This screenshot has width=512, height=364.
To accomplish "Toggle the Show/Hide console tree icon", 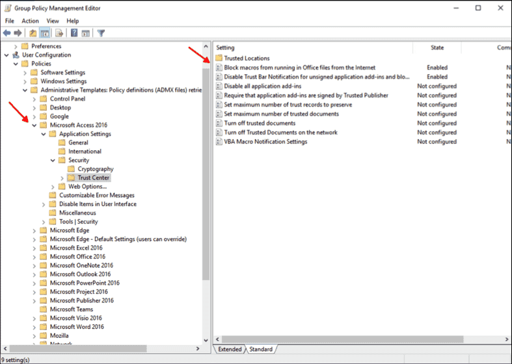I will pos(44,33).
